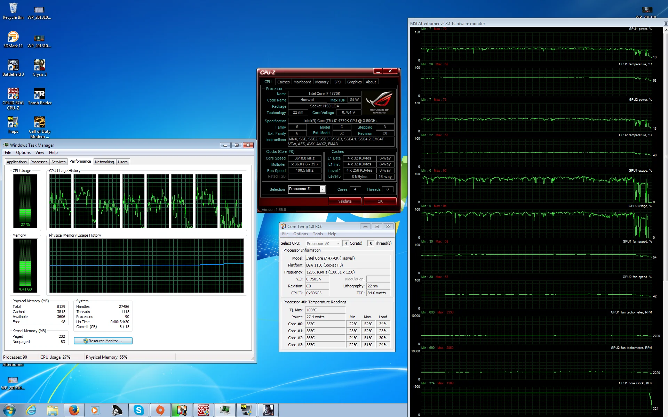Click the Windows Start button
This screenshot has height=417, width=668.
9,410
